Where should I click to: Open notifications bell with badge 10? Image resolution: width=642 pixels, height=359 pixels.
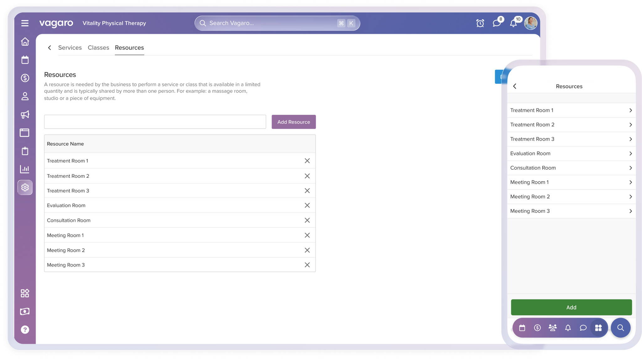[x=513, y=23]
